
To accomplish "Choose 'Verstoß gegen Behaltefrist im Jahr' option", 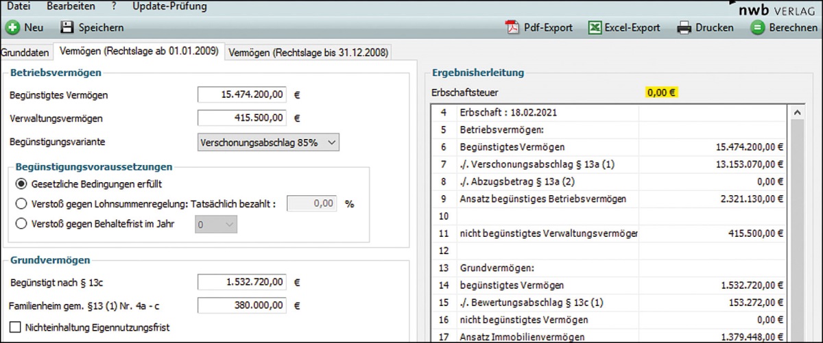I will (21, 223).
